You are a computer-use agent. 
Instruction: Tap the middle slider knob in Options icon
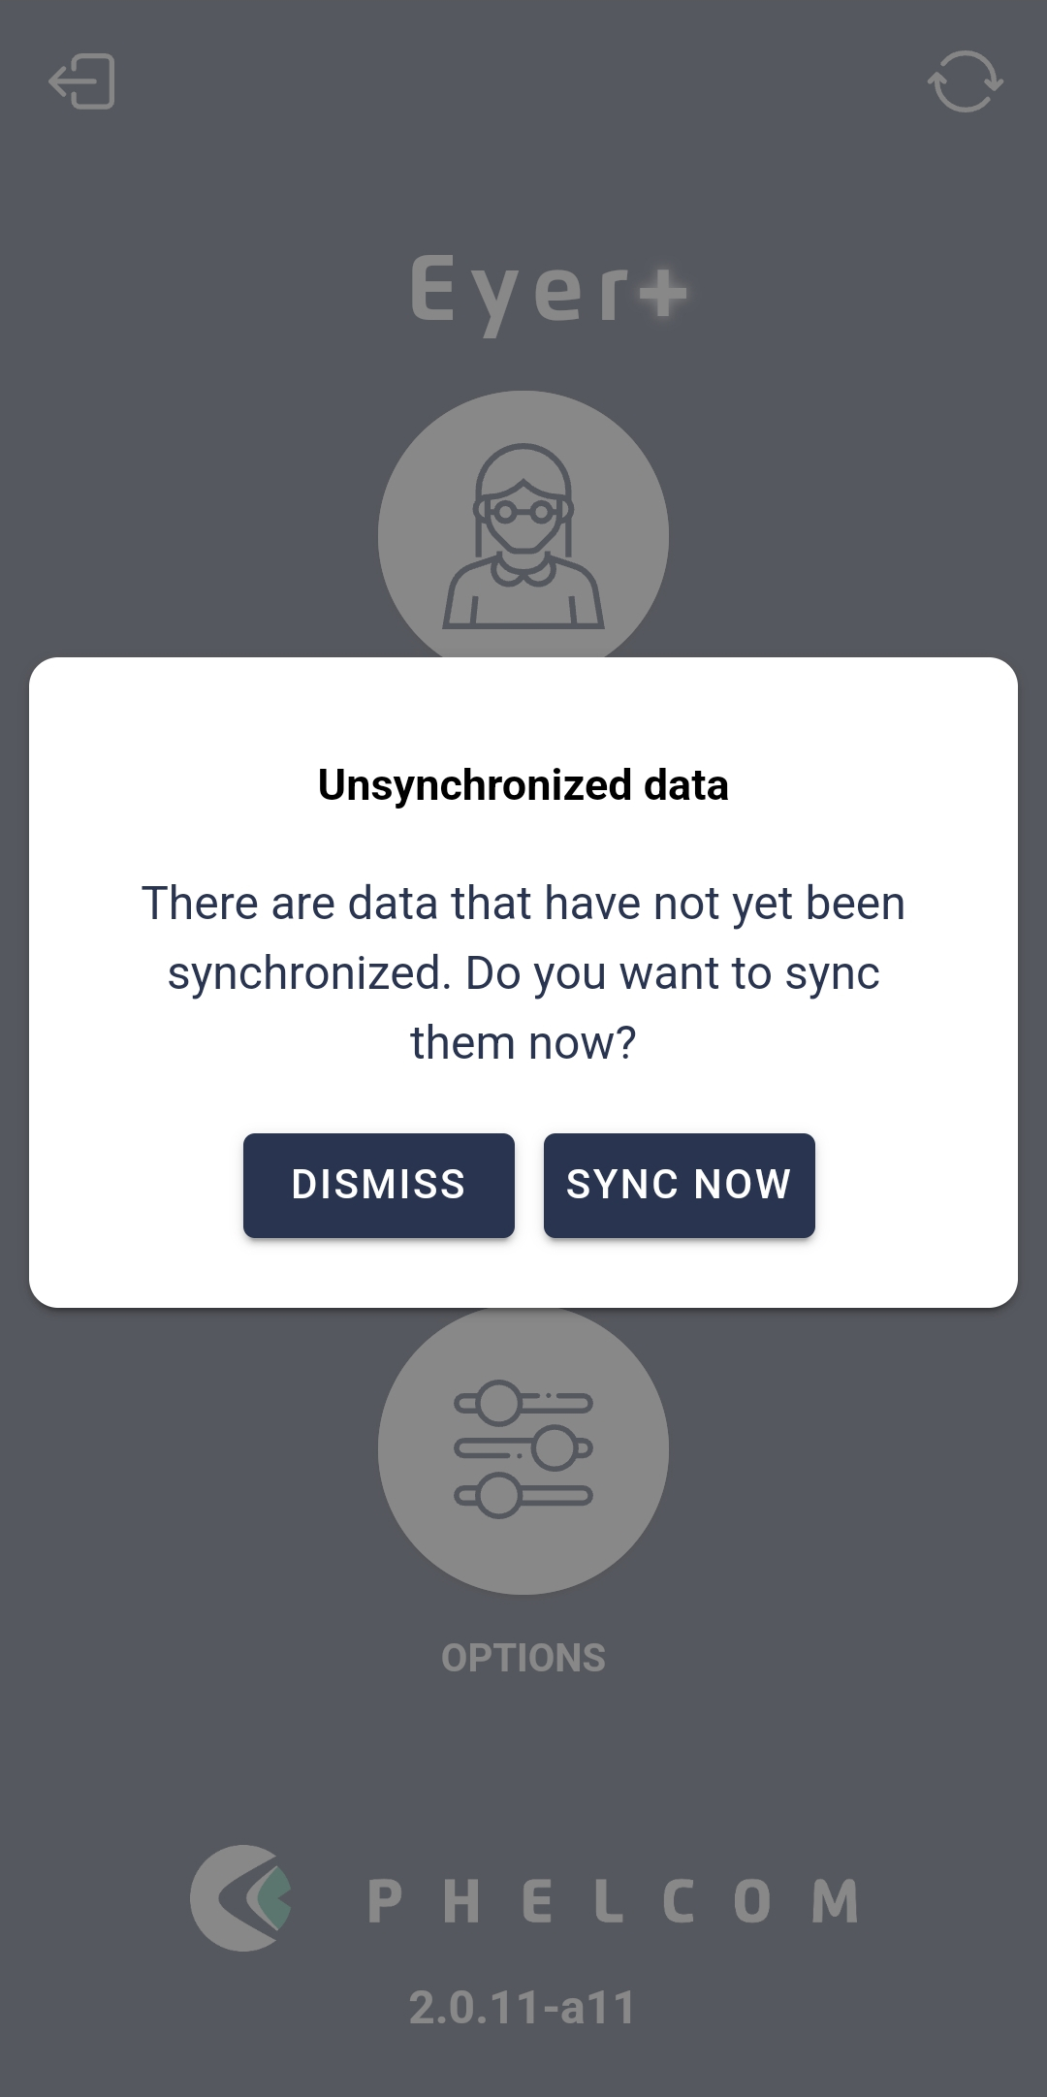click(x=555, y=1448)
